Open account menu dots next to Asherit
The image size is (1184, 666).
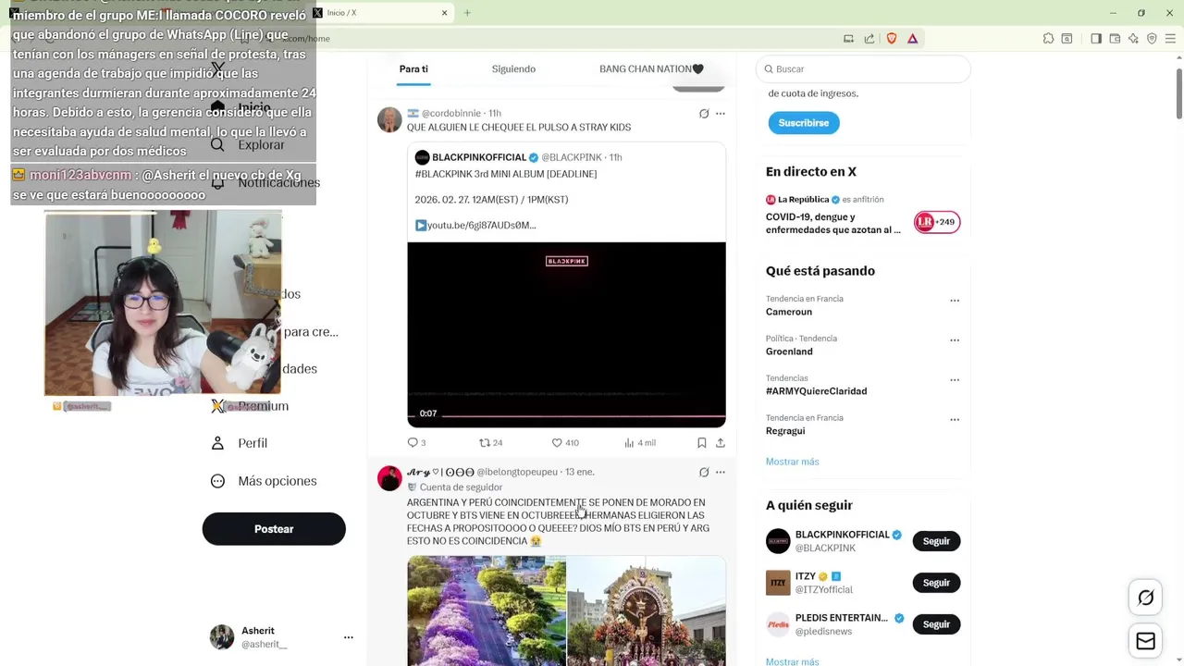point(349,637)
